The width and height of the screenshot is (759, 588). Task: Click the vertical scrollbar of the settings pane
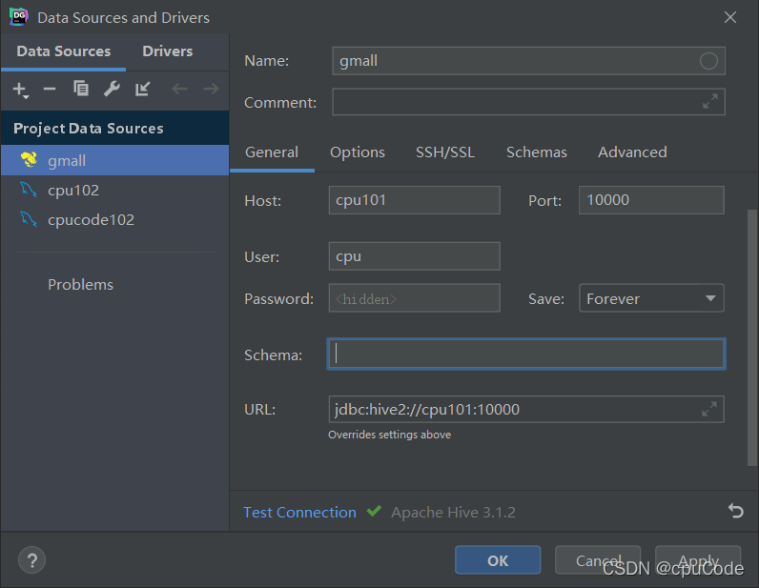[x=752, y=337]
